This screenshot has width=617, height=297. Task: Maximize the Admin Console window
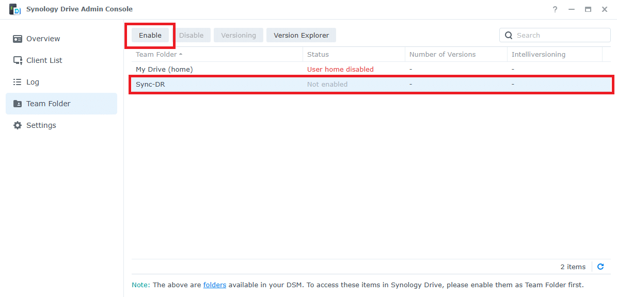[x=588, y=9]
